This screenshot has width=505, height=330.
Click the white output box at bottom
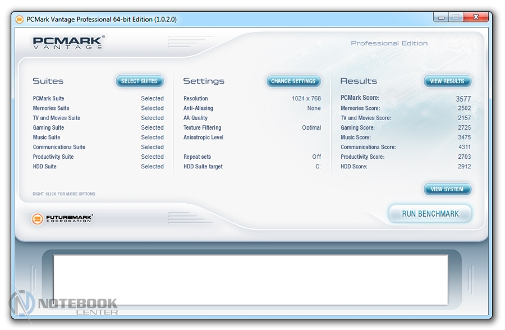(x=250, y=279)
